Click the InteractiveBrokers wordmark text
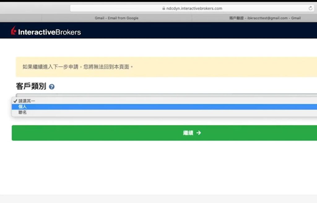Image resolution: width=317 pixels, height=203 pixels. (50, 32)
